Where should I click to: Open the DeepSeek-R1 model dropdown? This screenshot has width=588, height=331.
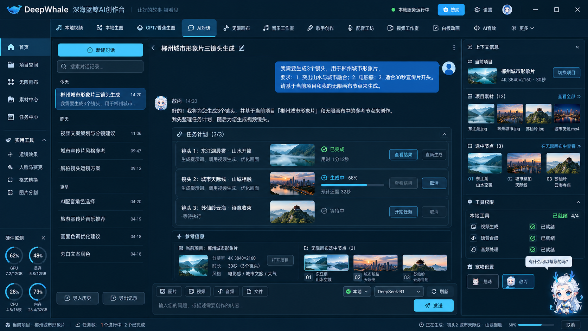tap(398, 292)
